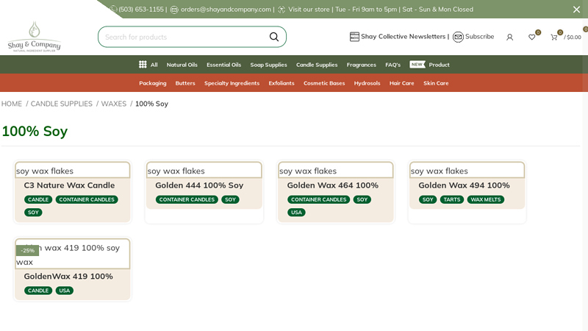The image size is (588, 331).
Task: Select Butters in the orange navigation bar
Action: [185, 83]
